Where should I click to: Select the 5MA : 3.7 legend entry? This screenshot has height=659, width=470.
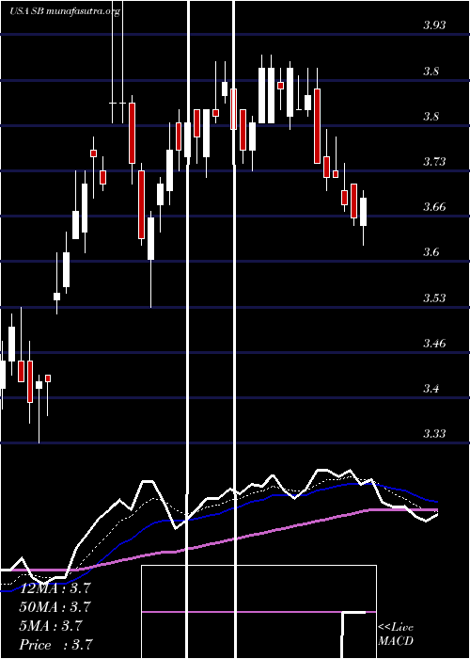click(51, 626)
